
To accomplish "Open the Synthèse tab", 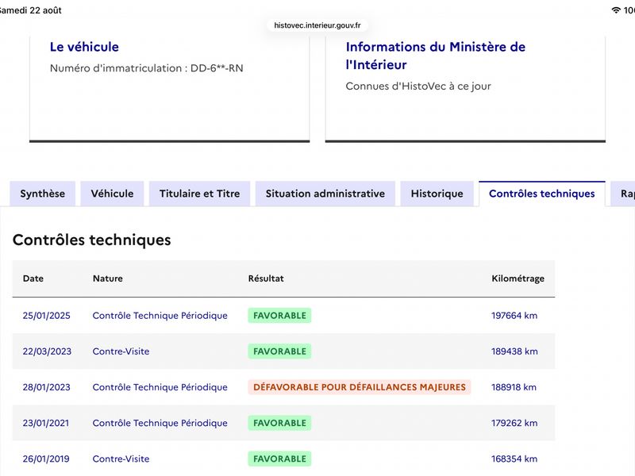I will point(43,194).
